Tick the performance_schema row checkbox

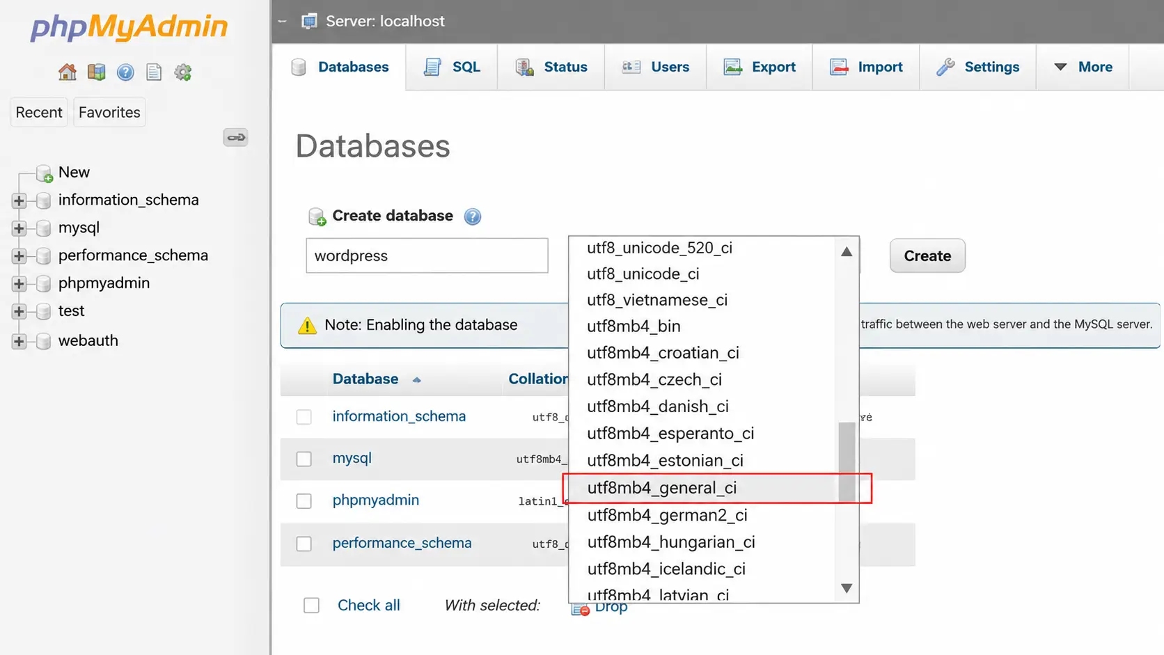click(x=304, y=544)
